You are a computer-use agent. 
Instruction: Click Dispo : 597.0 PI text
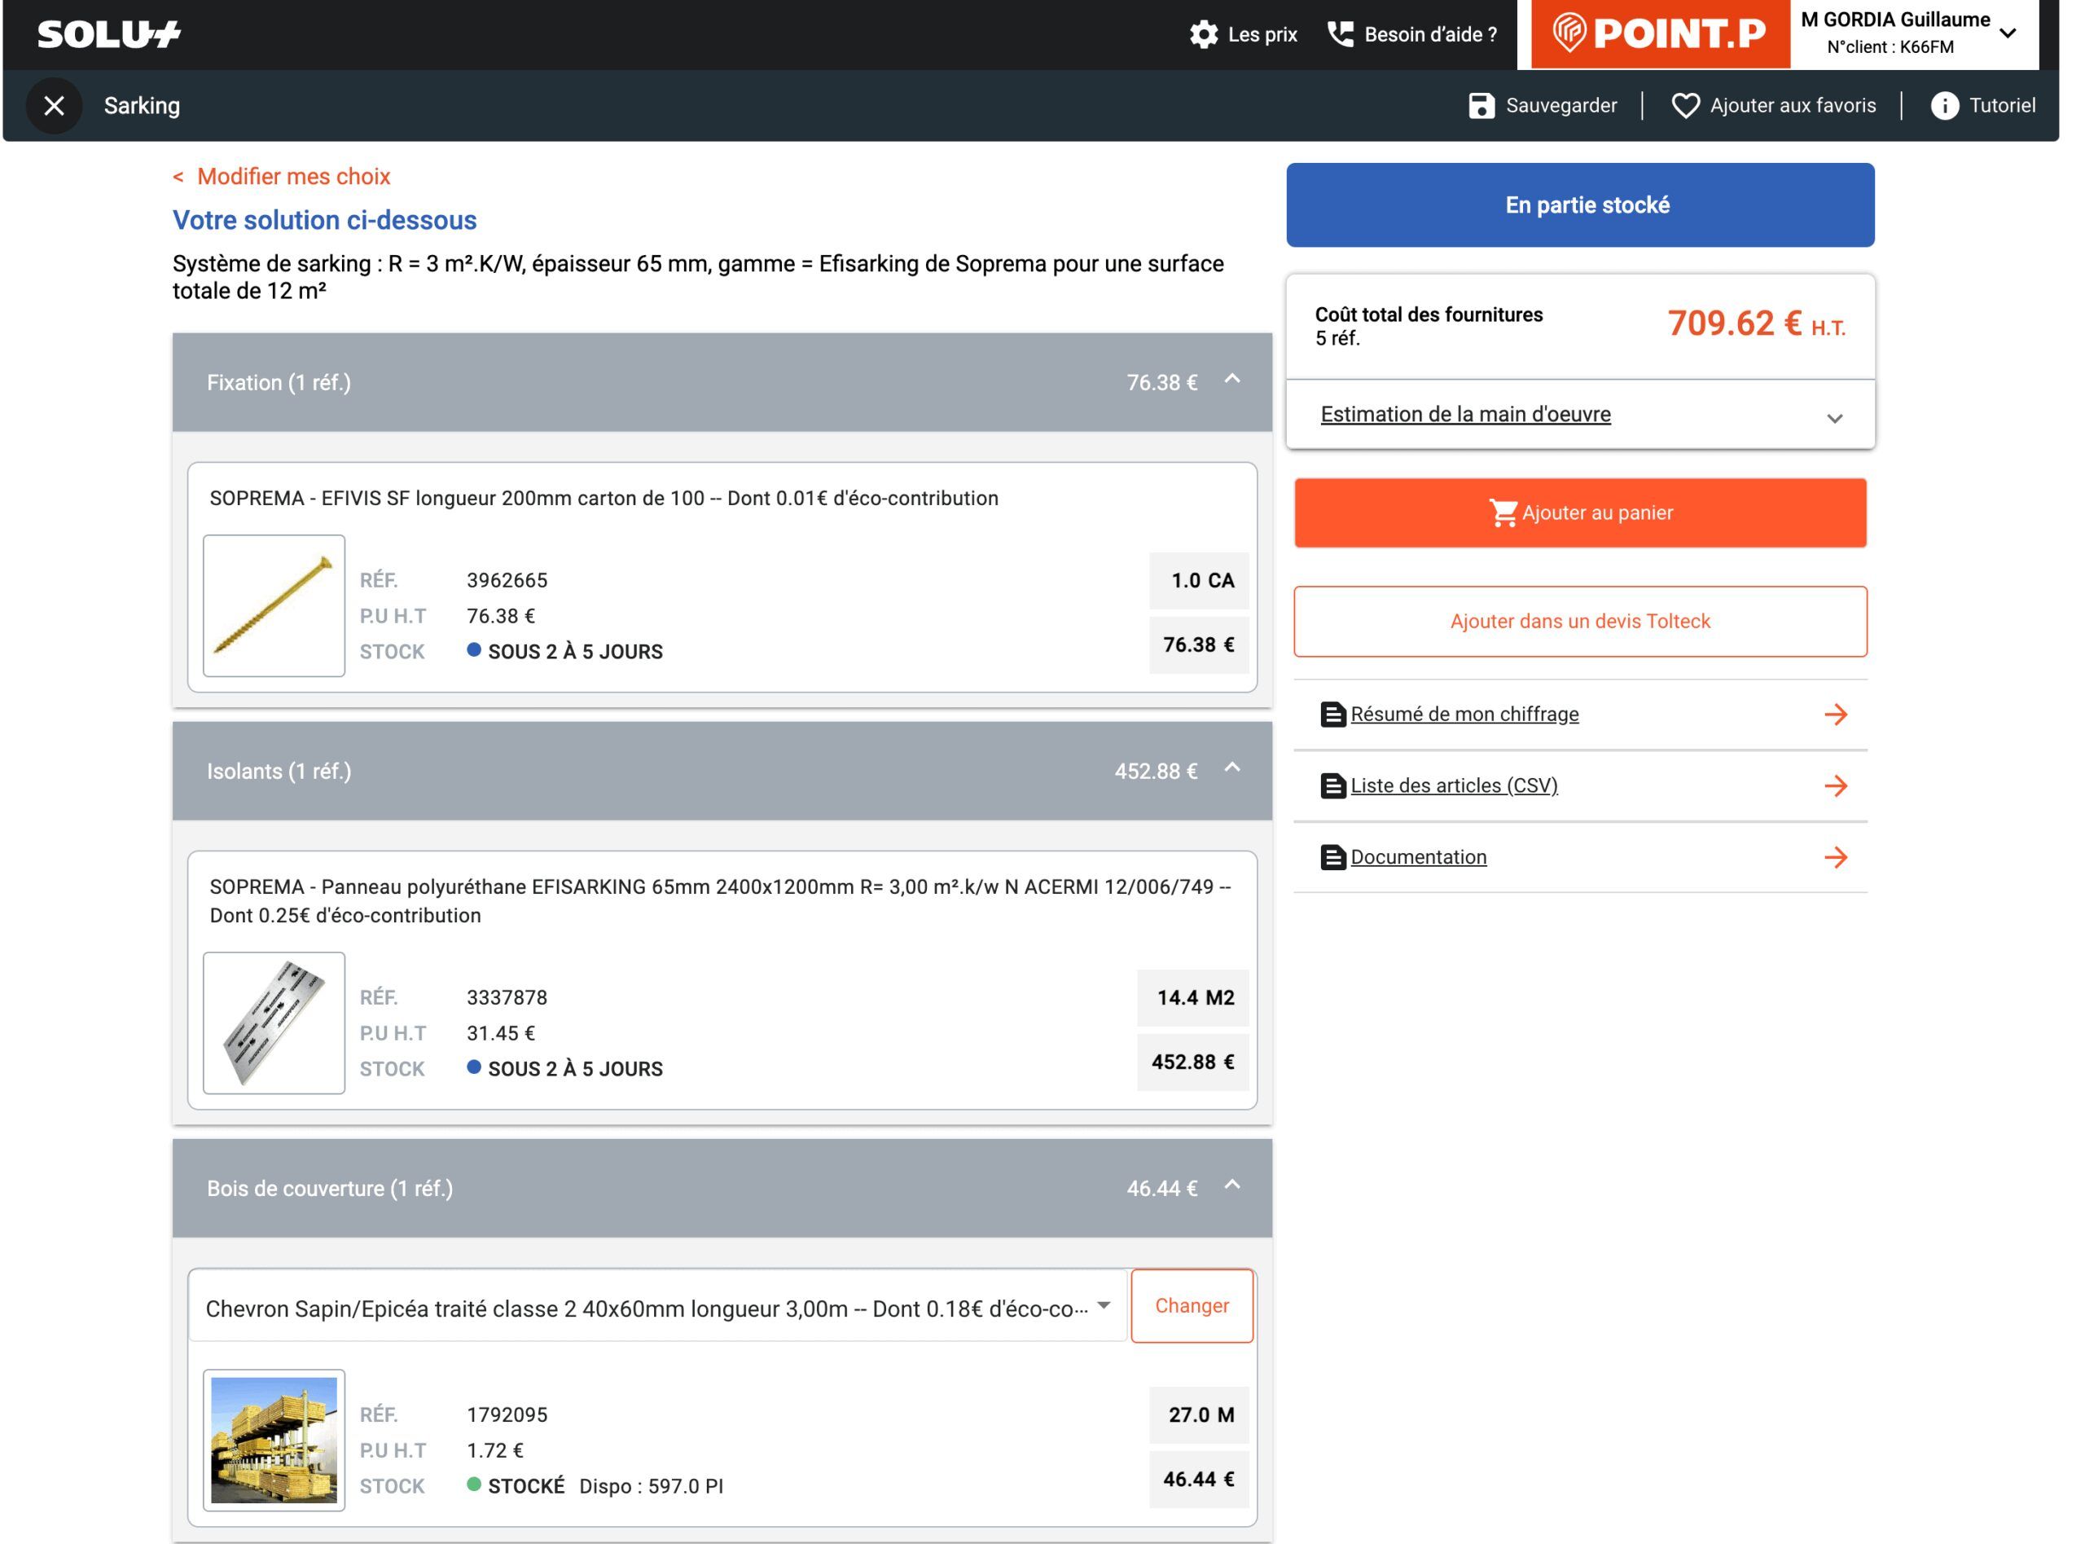651,1486
